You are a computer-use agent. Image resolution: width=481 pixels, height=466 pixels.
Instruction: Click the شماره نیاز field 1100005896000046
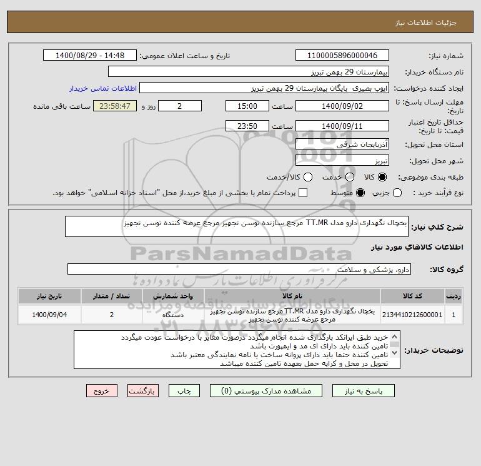click(342, 56)
